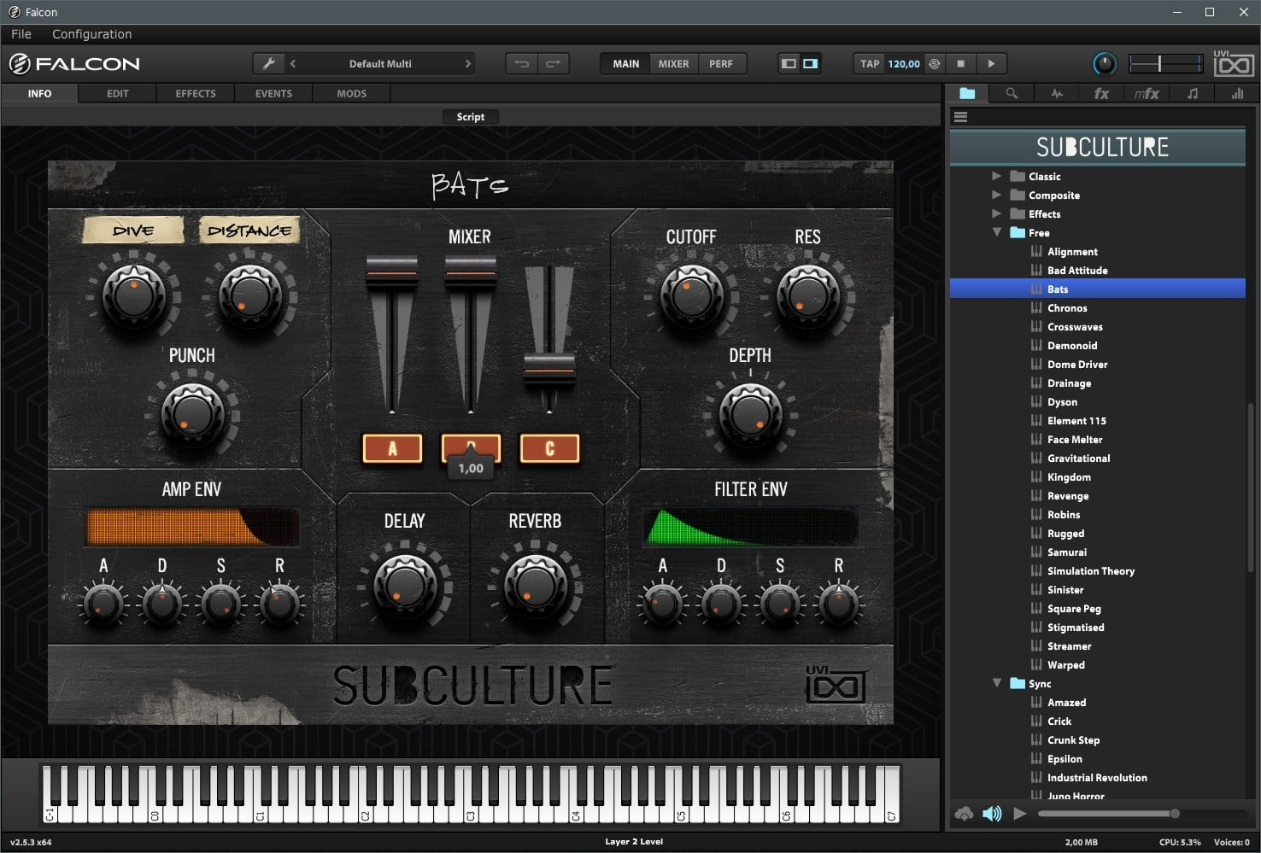
Task: Toggle mixer layer A button
Action: click(x=392, y=448)
